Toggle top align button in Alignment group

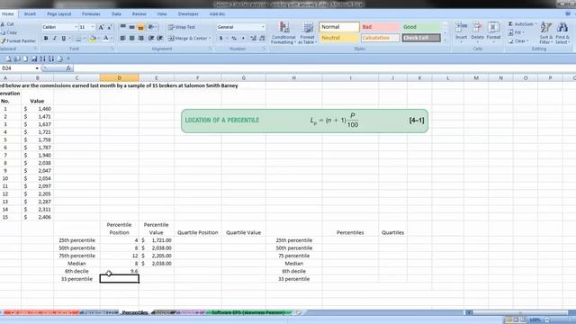[122, 27]
